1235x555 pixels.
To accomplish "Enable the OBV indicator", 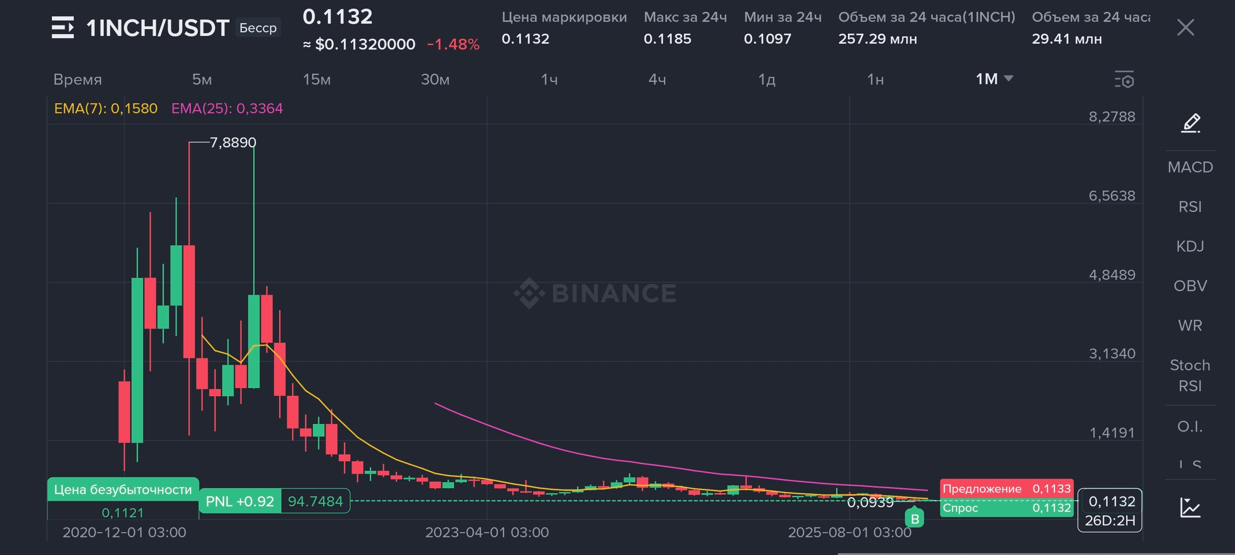I will pyautogui.click(x=1190, y=286).
